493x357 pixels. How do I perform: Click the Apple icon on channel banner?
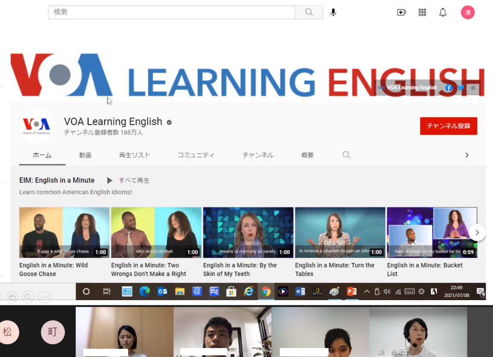pos(473,88)
